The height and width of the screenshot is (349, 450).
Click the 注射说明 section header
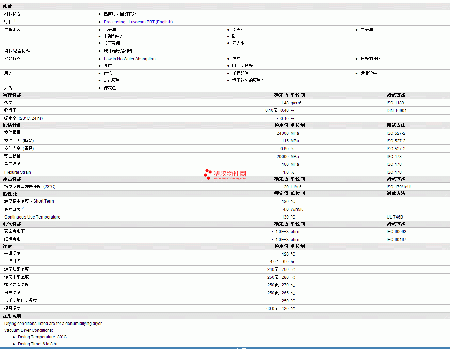point(12,316)
